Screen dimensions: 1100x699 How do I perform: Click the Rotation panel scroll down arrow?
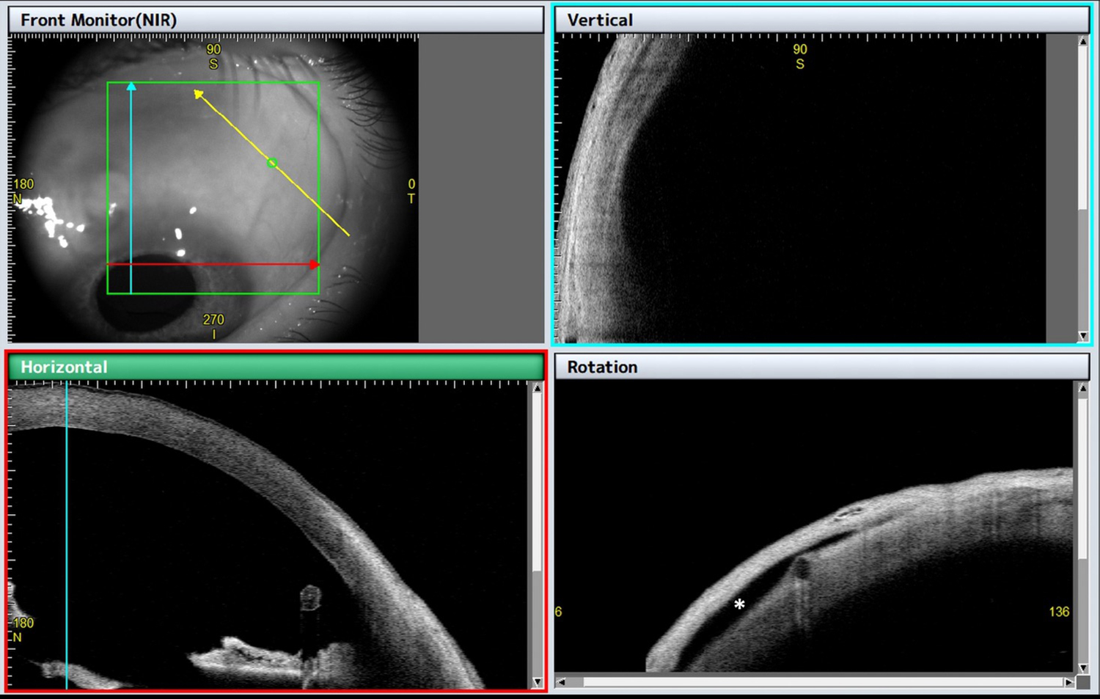pos(1082,668)
